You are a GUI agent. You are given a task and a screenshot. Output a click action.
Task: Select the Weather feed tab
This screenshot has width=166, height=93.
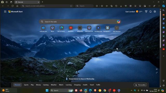coord(54,85)
